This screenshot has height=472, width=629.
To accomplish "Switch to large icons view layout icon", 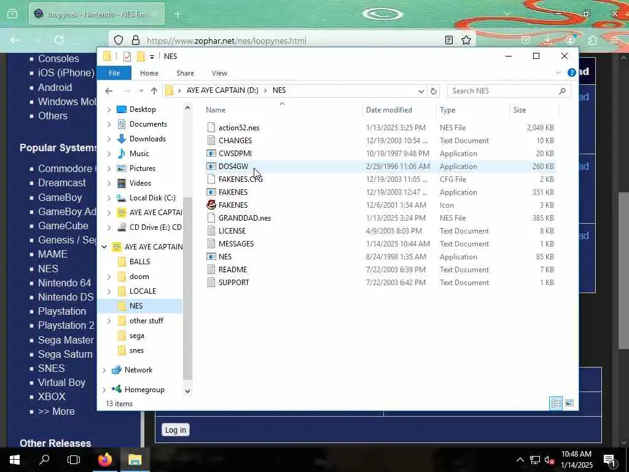I will [x=569, y=403].
